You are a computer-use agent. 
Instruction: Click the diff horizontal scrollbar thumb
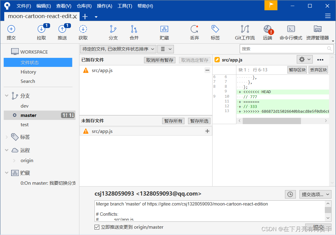click(x=272, y=121)
